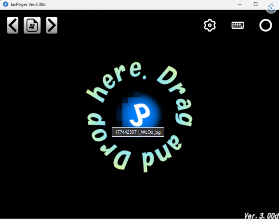Click the white circle icon
The image size is (279, 219).
click(x=266, y=25)
